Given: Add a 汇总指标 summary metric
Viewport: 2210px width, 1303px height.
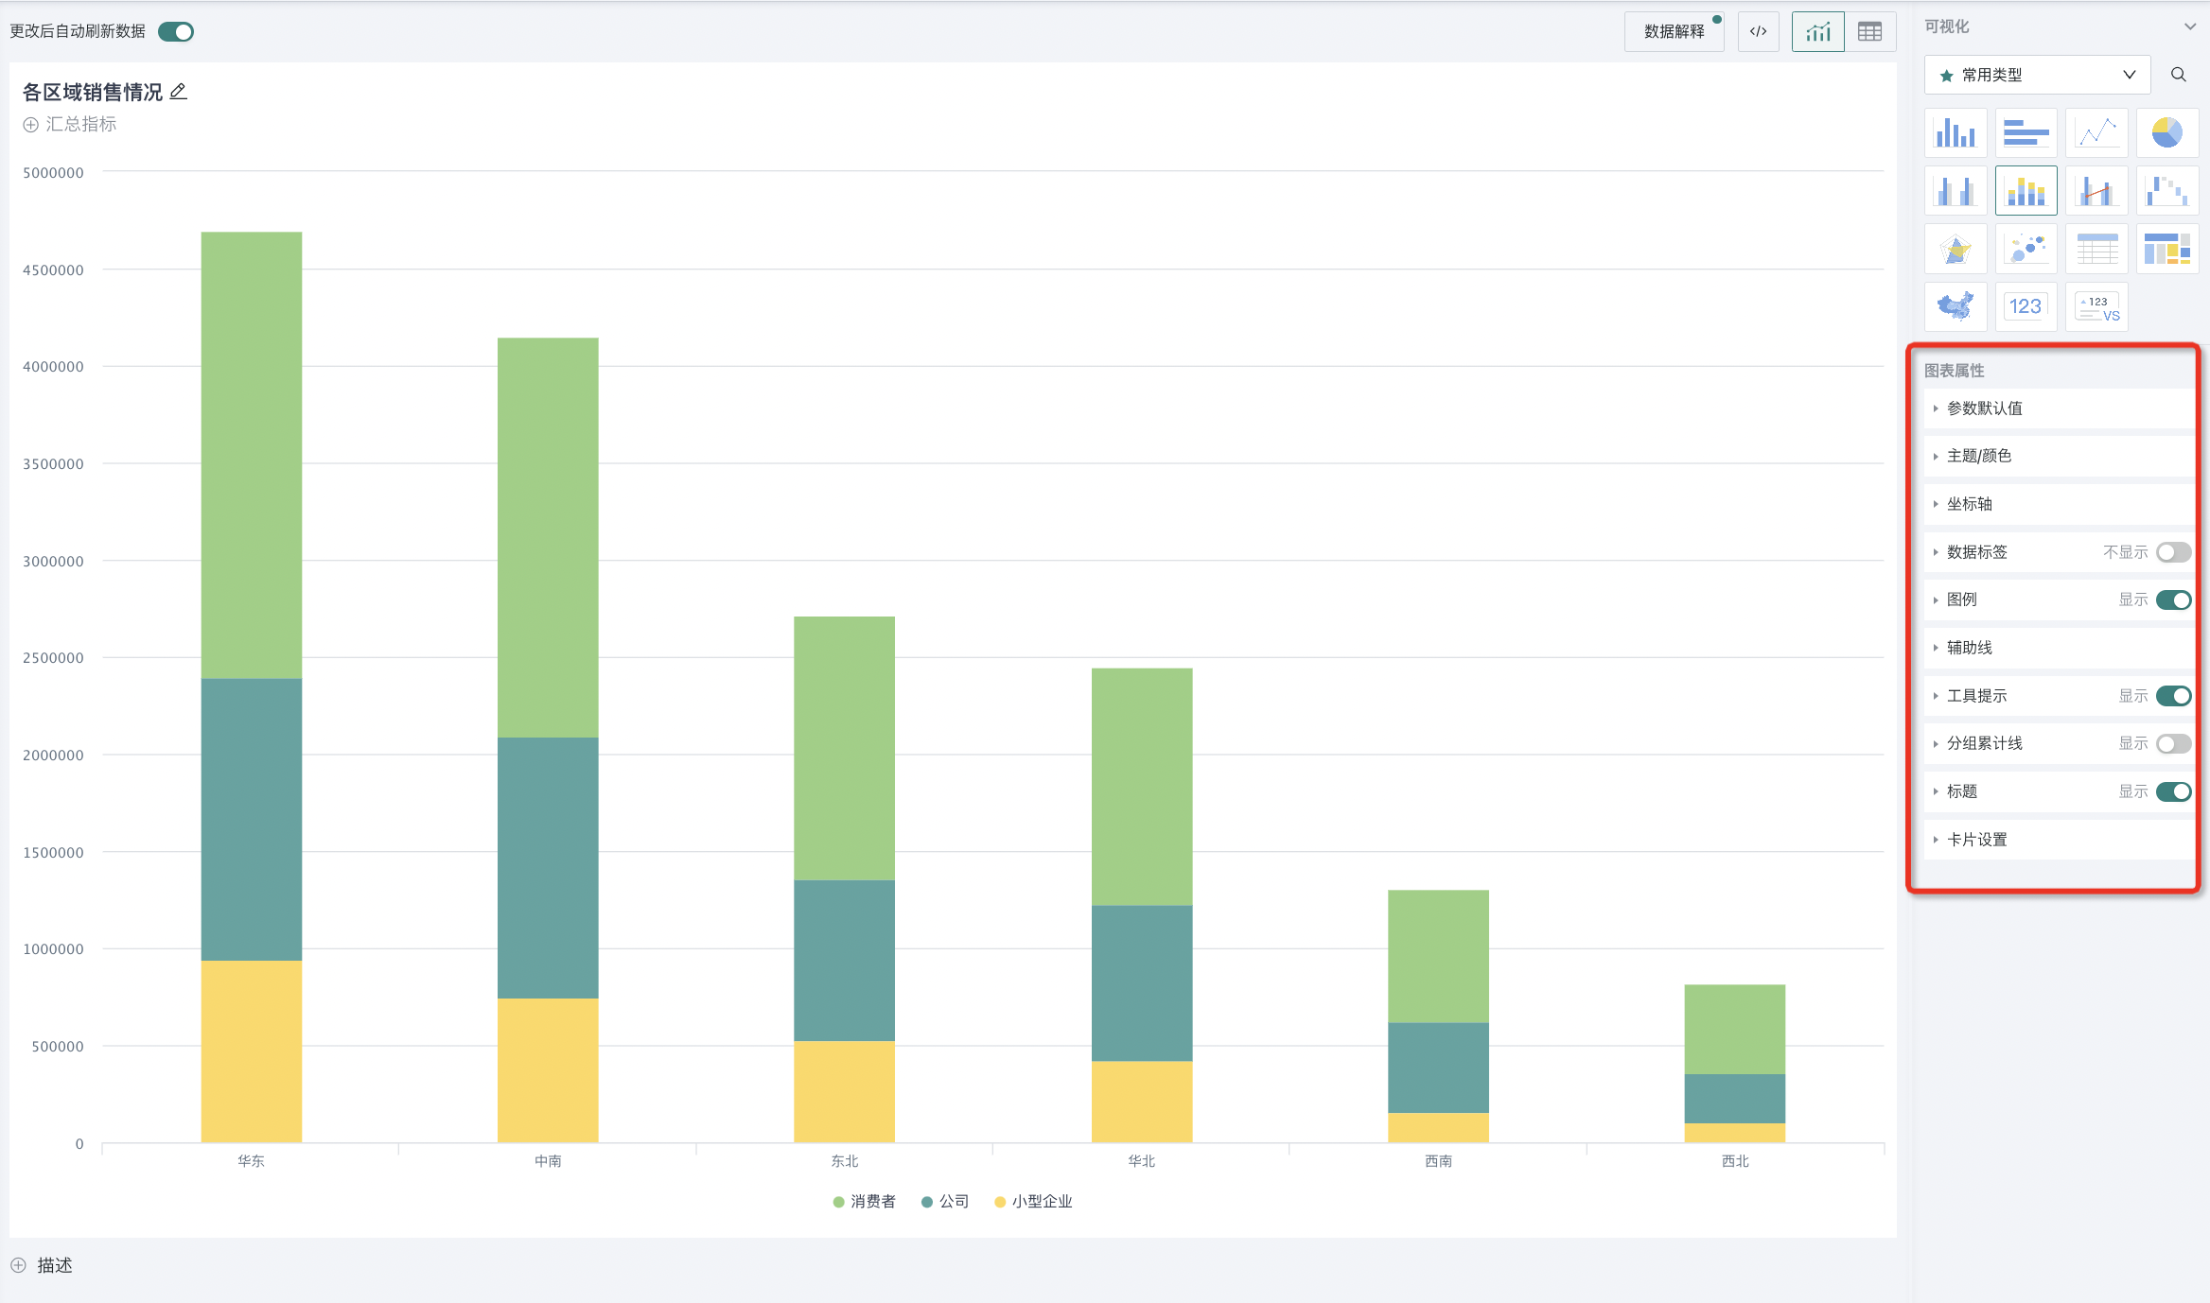Looking at the screenshot, I should (x=70, y=124).
